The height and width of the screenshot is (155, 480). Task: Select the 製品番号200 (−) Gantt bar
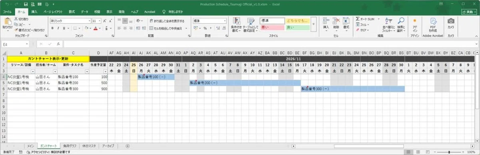(x=245, y=83)
